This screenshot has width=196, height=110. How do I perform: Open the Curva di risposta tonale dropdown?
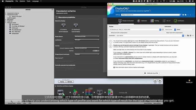(87, 48)
